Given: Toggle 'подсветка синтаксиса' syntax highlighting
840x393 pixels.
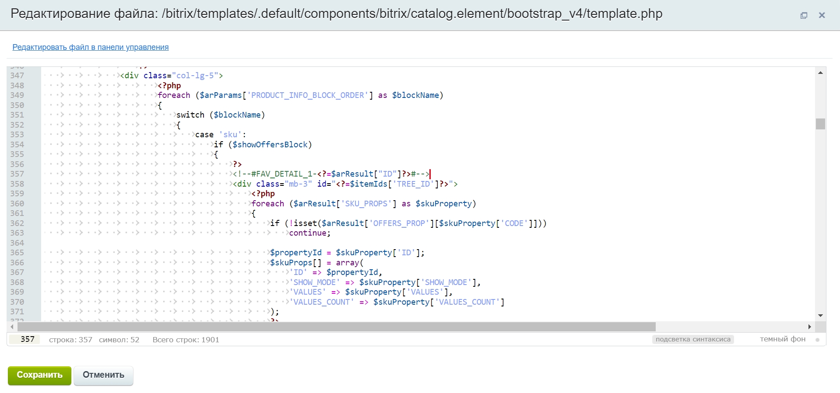Looking at the screenshot, I should tap(692, 339).
